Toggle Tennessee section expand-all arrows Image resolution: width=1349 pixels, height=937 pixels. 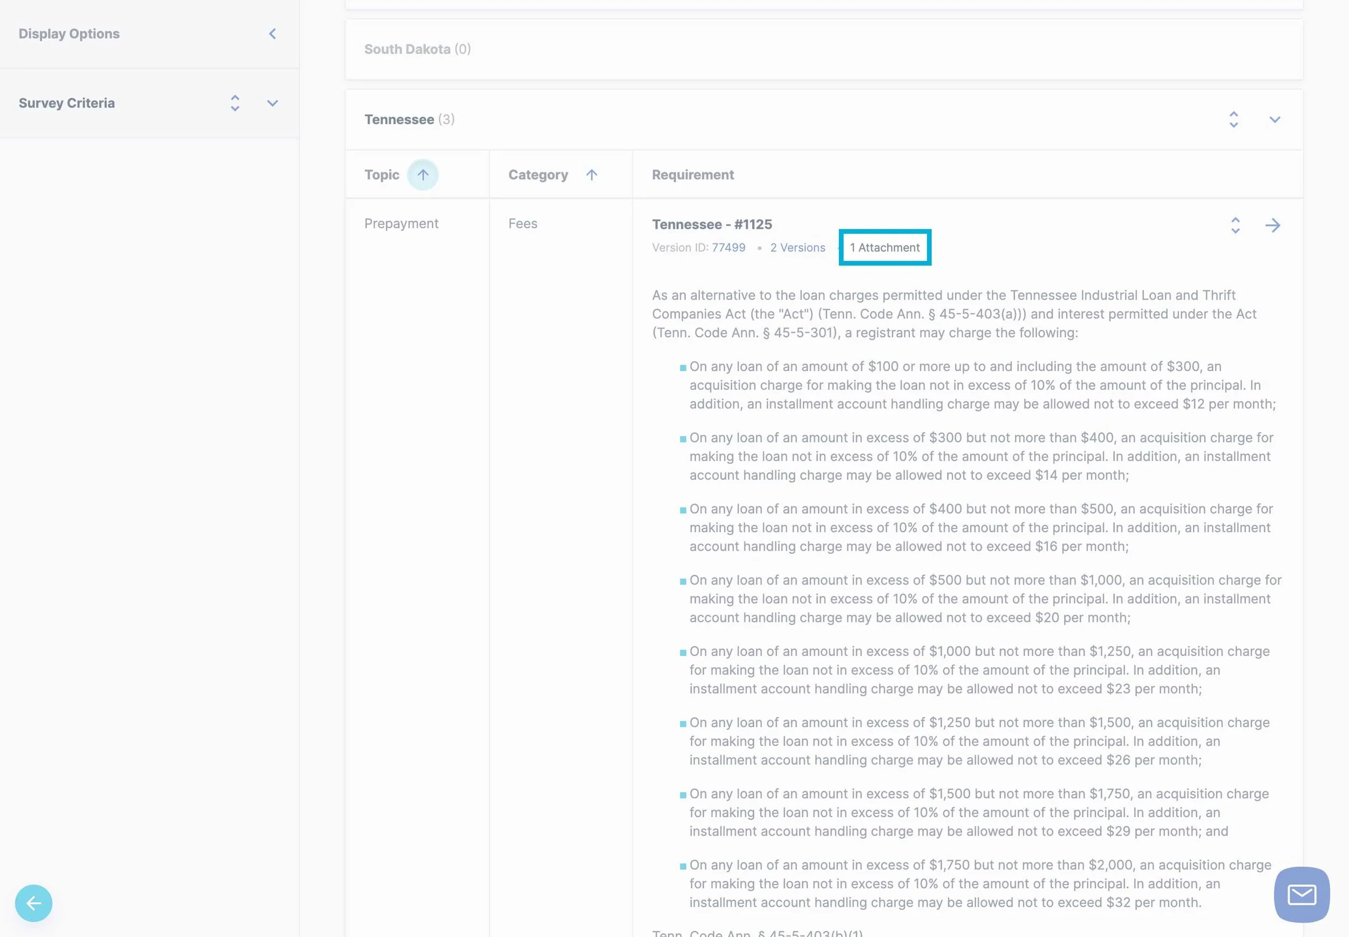(x=1234, y=120)
